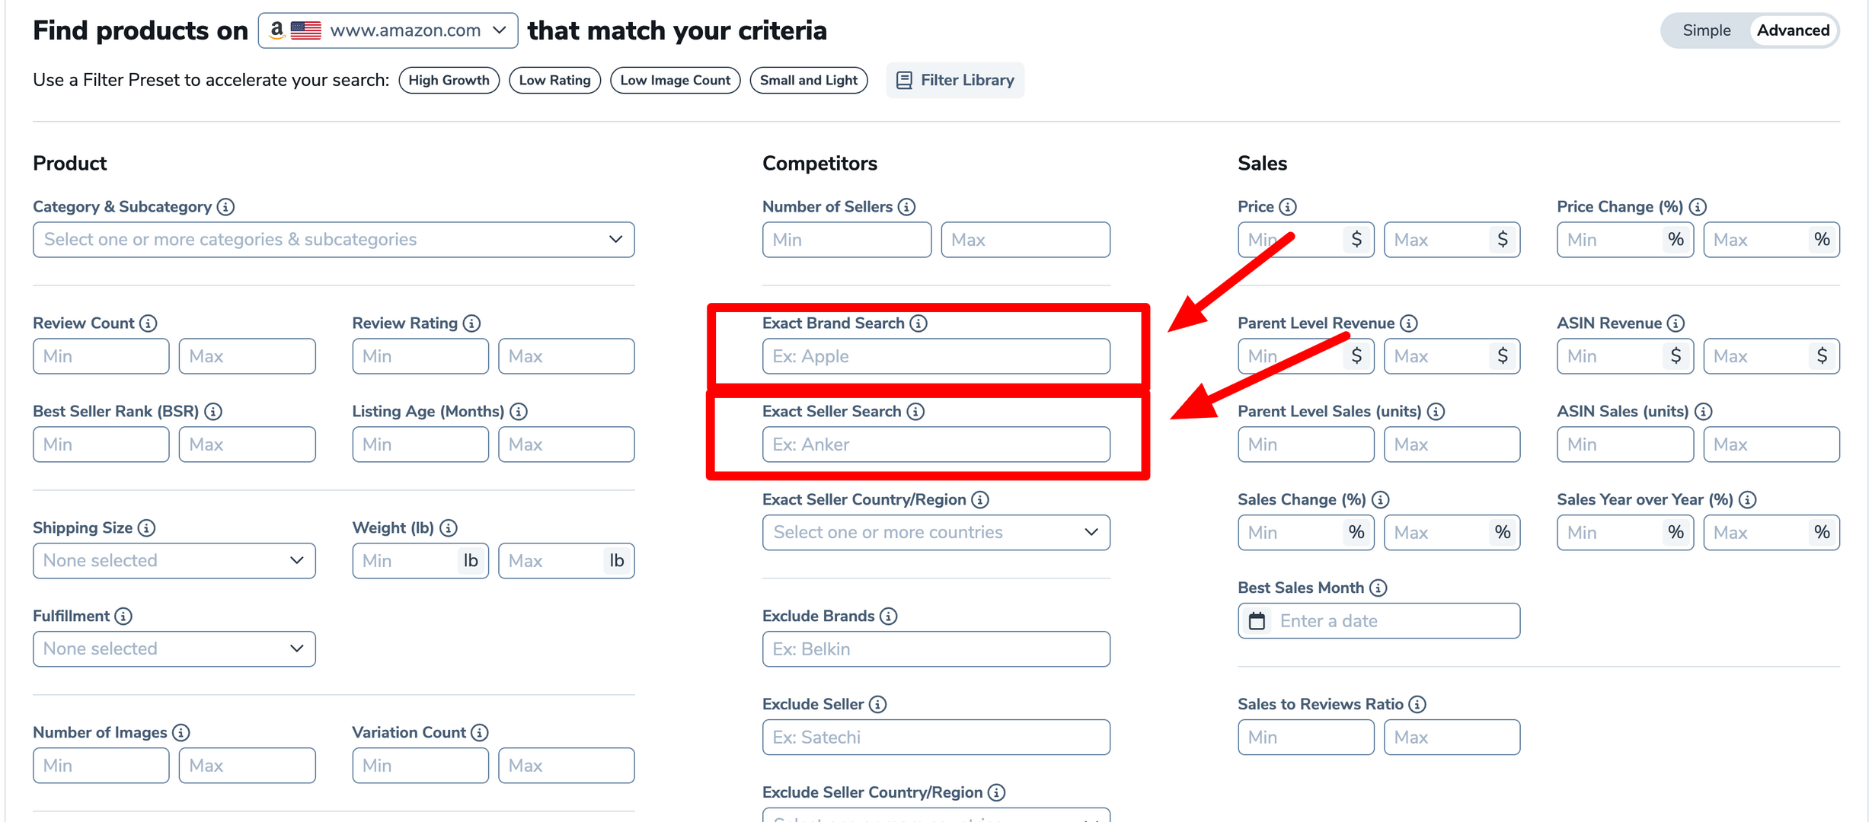Switch to Advanced filter mode

click(1793, 30)
